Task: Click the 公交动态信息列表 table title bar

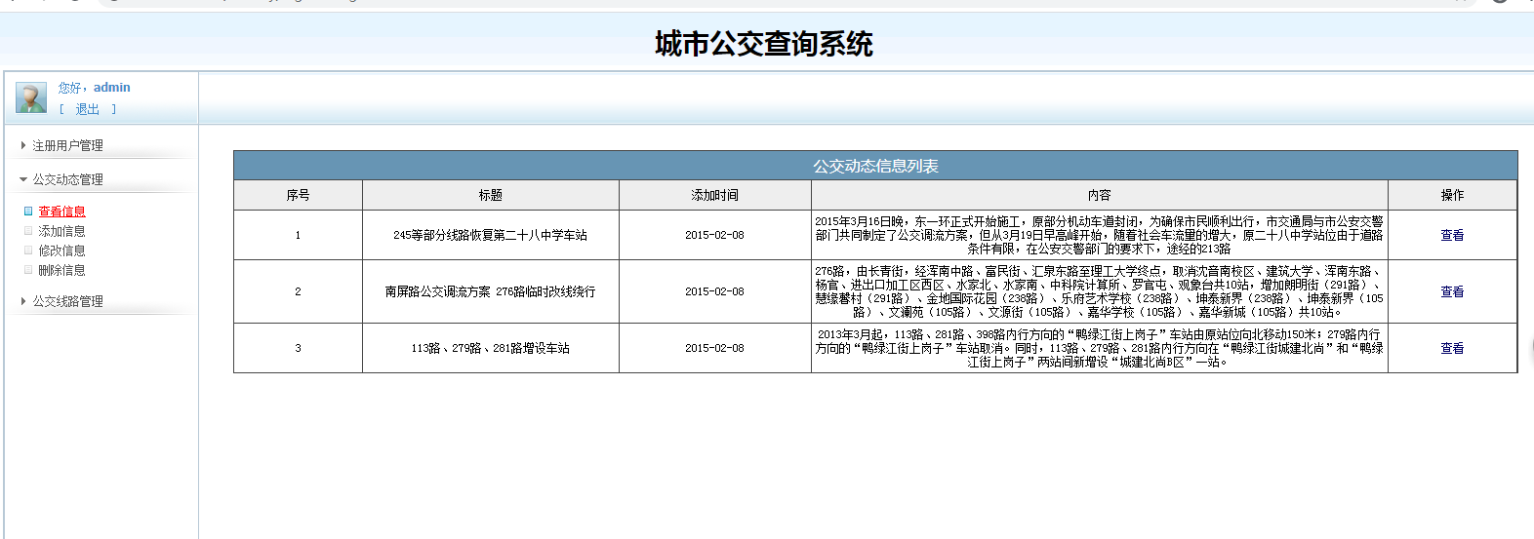Action: click(x=875, y=166)
